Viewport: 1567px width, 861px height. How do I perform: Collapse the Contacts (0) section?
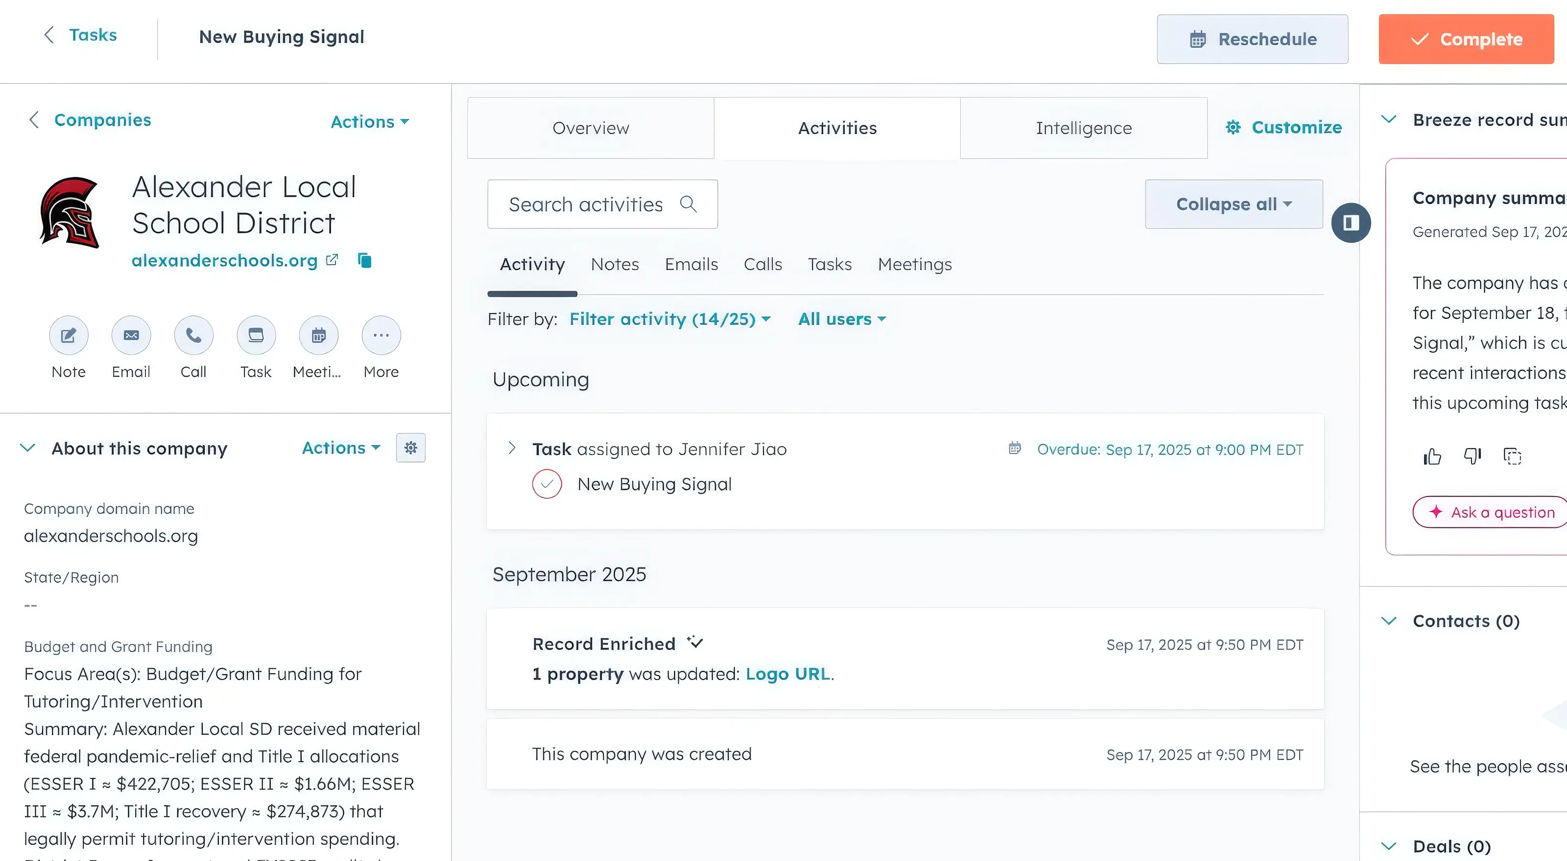coord(1389,620)
